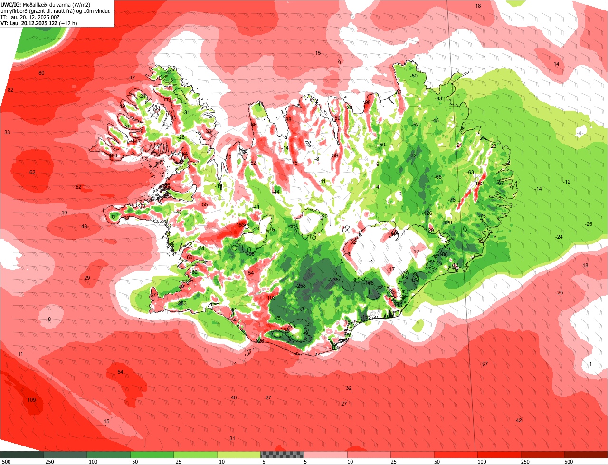Click the '103' value on the map
608x465 pixels.
271,298
